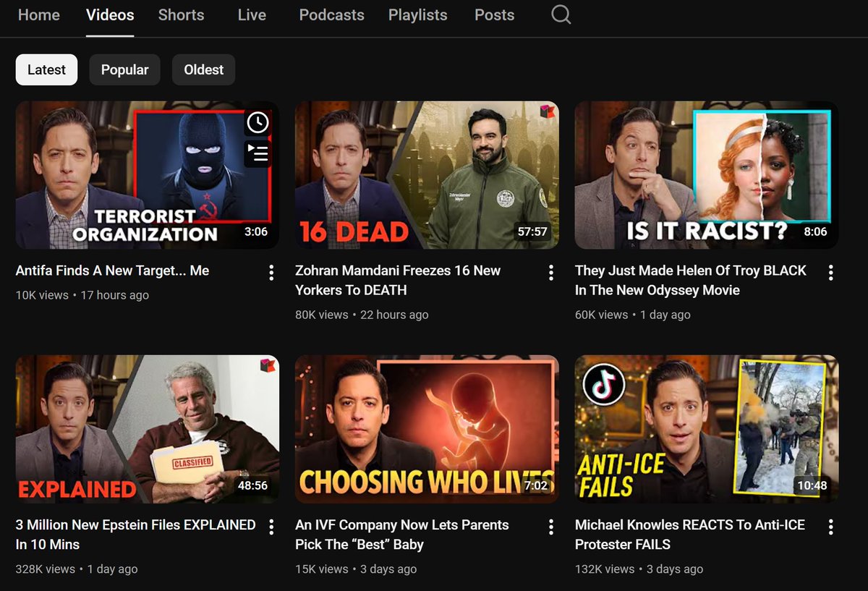868x591 pixels.
Task: Open options menu for Epstein Files video
Action: [271, 526]
